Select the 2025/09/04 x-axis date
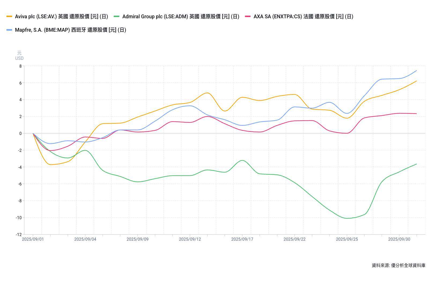Image resolution: width=429 pixels, height=286 pixels. pyautogui.click(x=85, y=239)
